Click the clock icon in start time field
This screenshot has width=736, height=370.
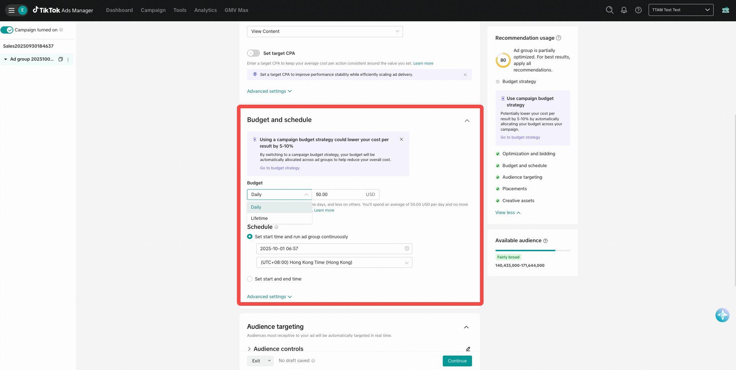tap(407, 249)
